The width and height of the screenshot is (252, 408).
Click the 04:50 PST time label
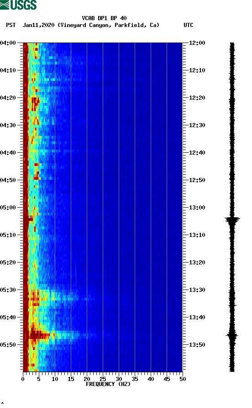click(8, 180)
